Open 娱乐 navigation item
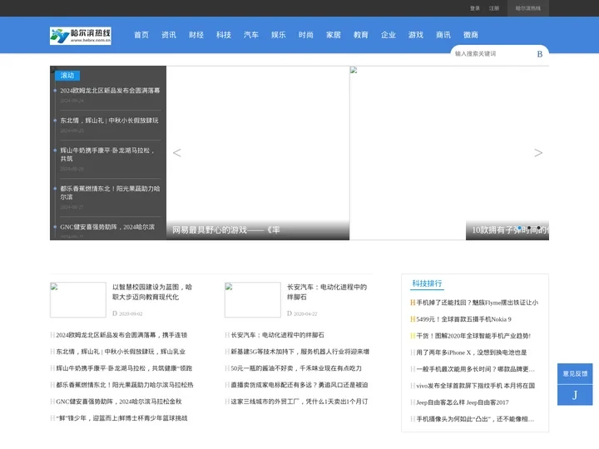Viewport: 599px width, 449px height. pyautogui.click(x=279, y=35)
